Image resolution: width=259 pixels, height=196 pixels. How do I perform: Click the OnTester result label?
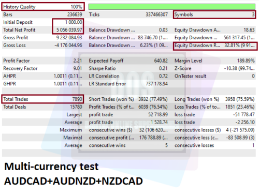tap(190, 76)
